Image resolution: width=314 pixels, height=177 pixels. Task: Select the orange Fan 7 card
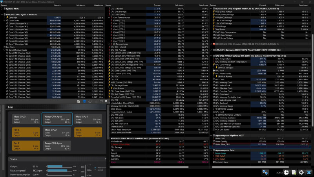26,146
